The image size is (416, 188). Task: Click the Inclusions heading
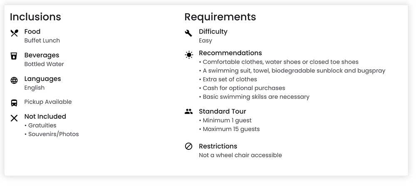tap(35, 17)
